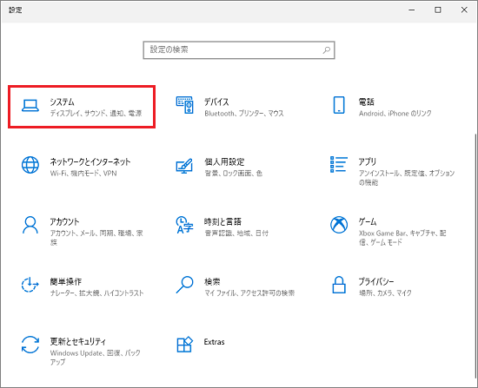Open the システム settings title

[63, 102]
